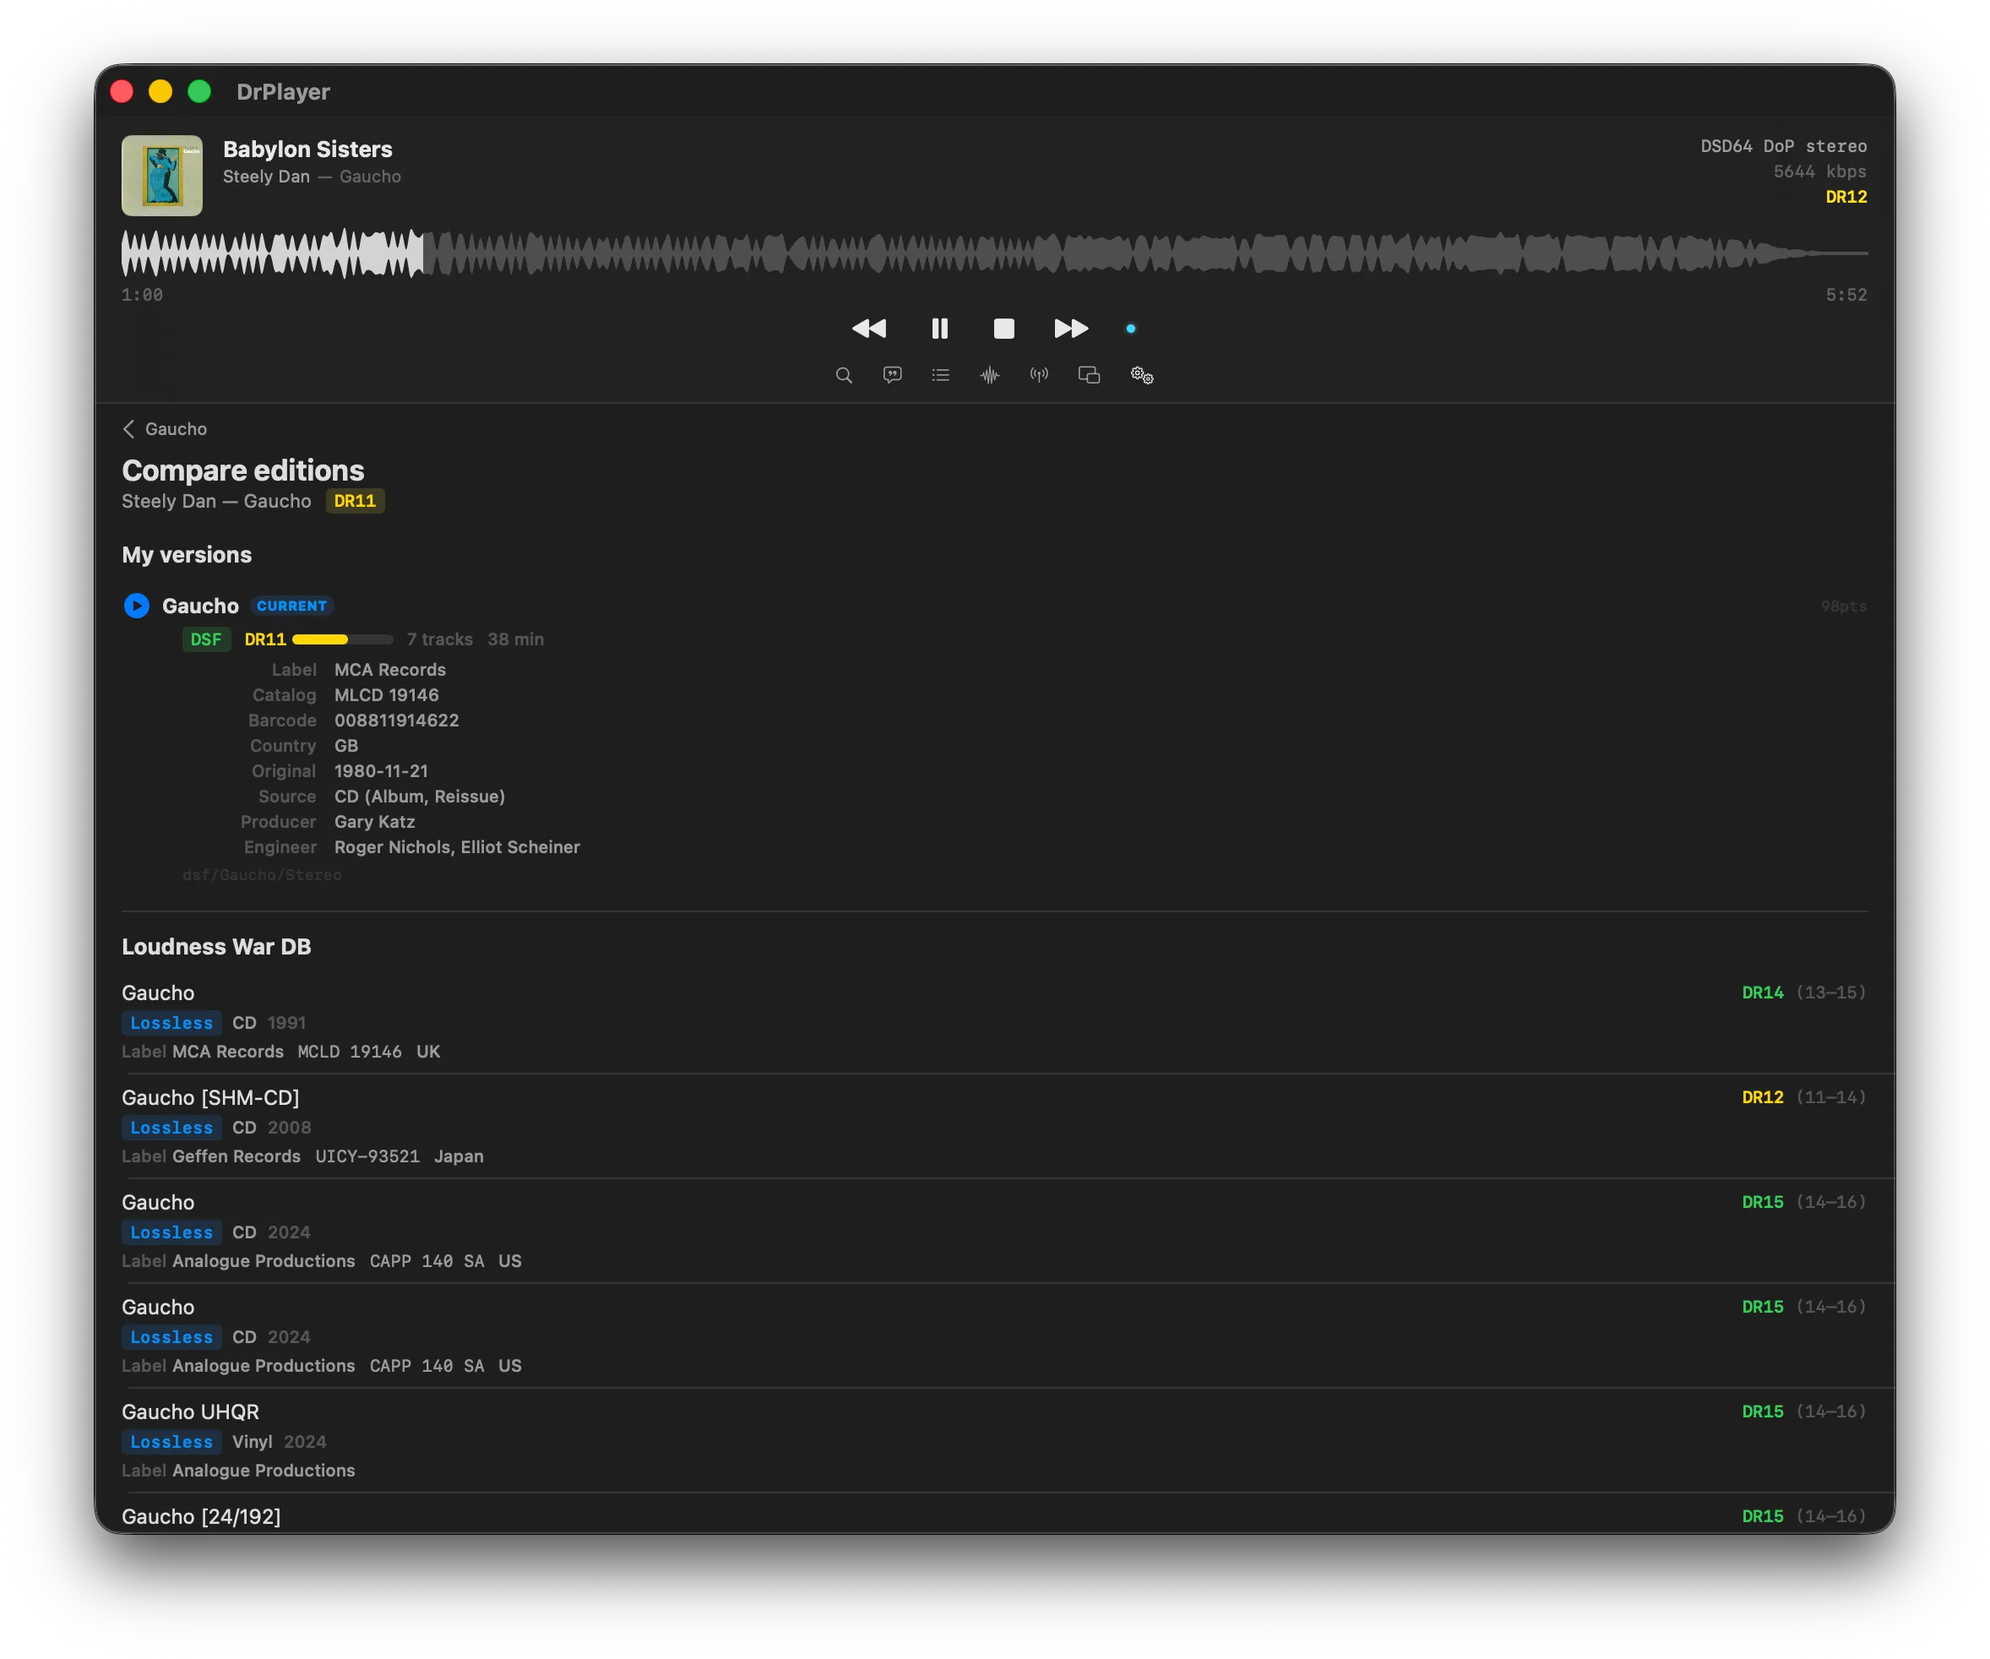The width and height of the screenshot is (1990, 1659).
Task: Click the producer name Gary Katz
Action: pos(374,823)
